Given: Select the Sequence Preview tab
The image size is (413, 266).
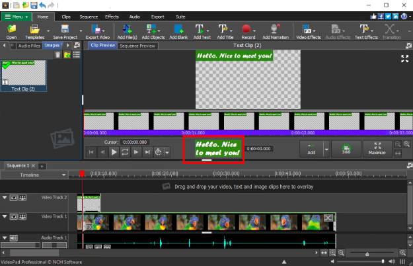Looking at the screenshot, I should click(x=137, y=46).
